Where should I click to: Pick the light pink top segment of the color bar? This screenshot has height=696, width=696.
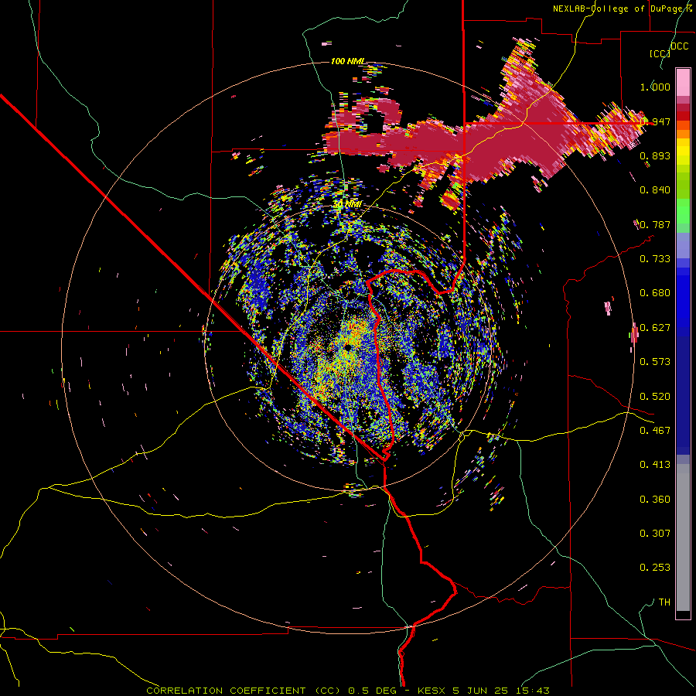pyautogui.click(x=683, y=83)
